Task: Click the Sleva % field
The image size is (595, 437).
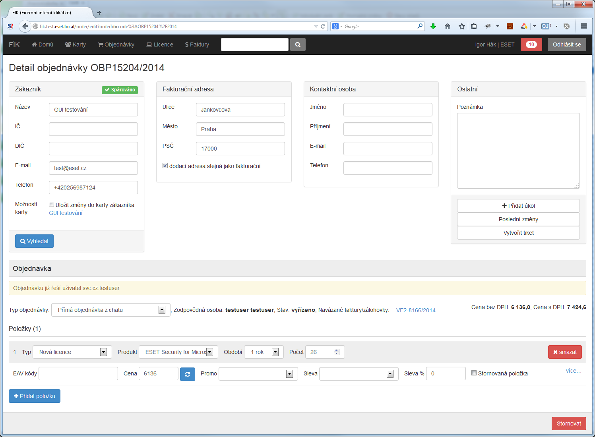Action: (446, 373)
